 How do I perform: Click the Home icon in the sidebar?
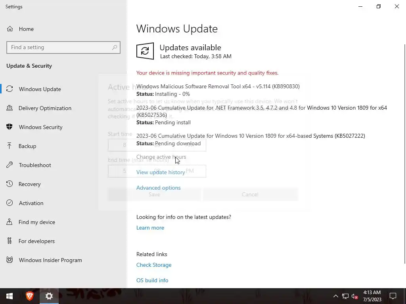pos(10,28)
